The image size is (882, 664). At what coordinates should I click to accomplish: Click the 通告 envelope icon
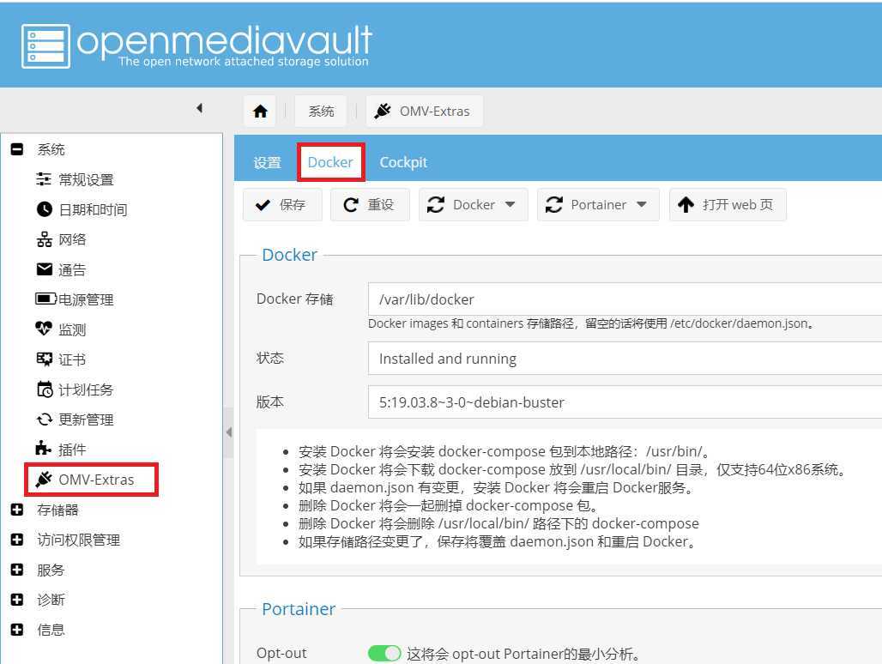pos(44,269)
